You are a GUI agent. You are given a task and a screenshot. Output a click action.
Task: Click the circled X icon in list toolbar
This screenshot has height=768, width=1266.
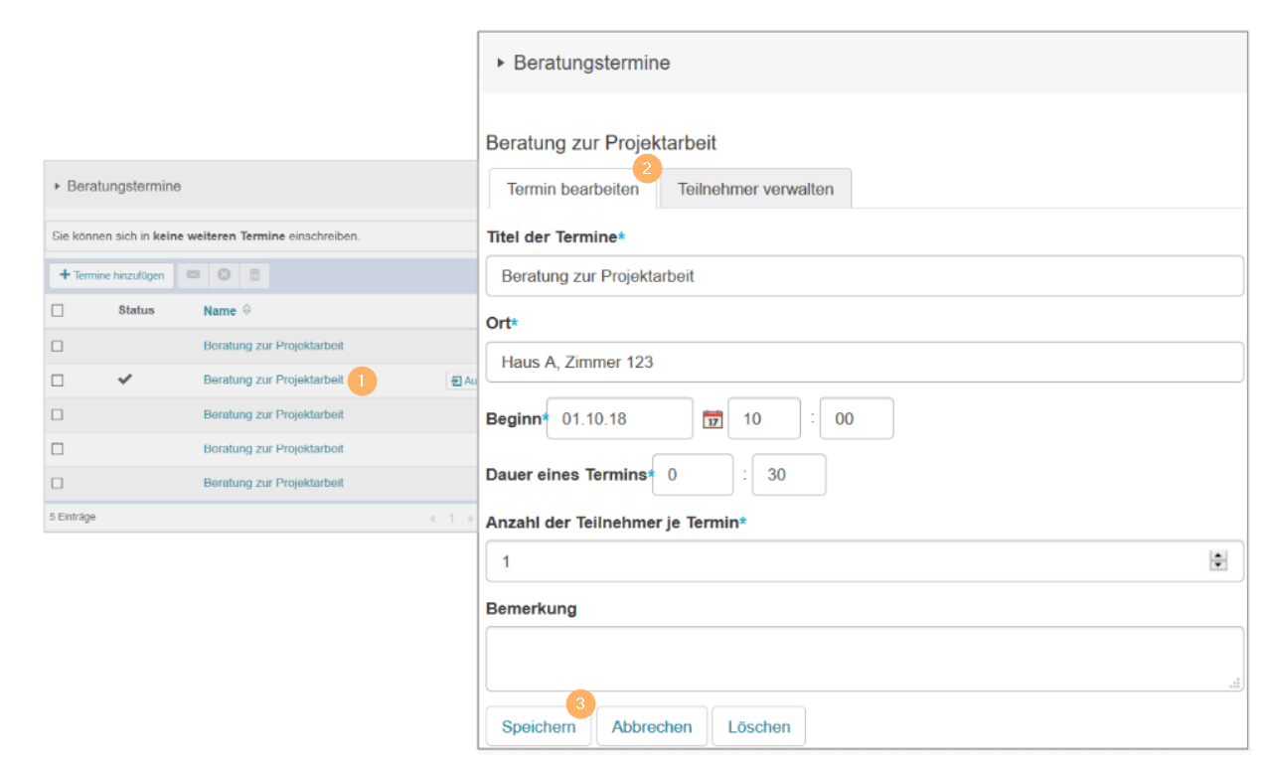[x=225, y=275]
